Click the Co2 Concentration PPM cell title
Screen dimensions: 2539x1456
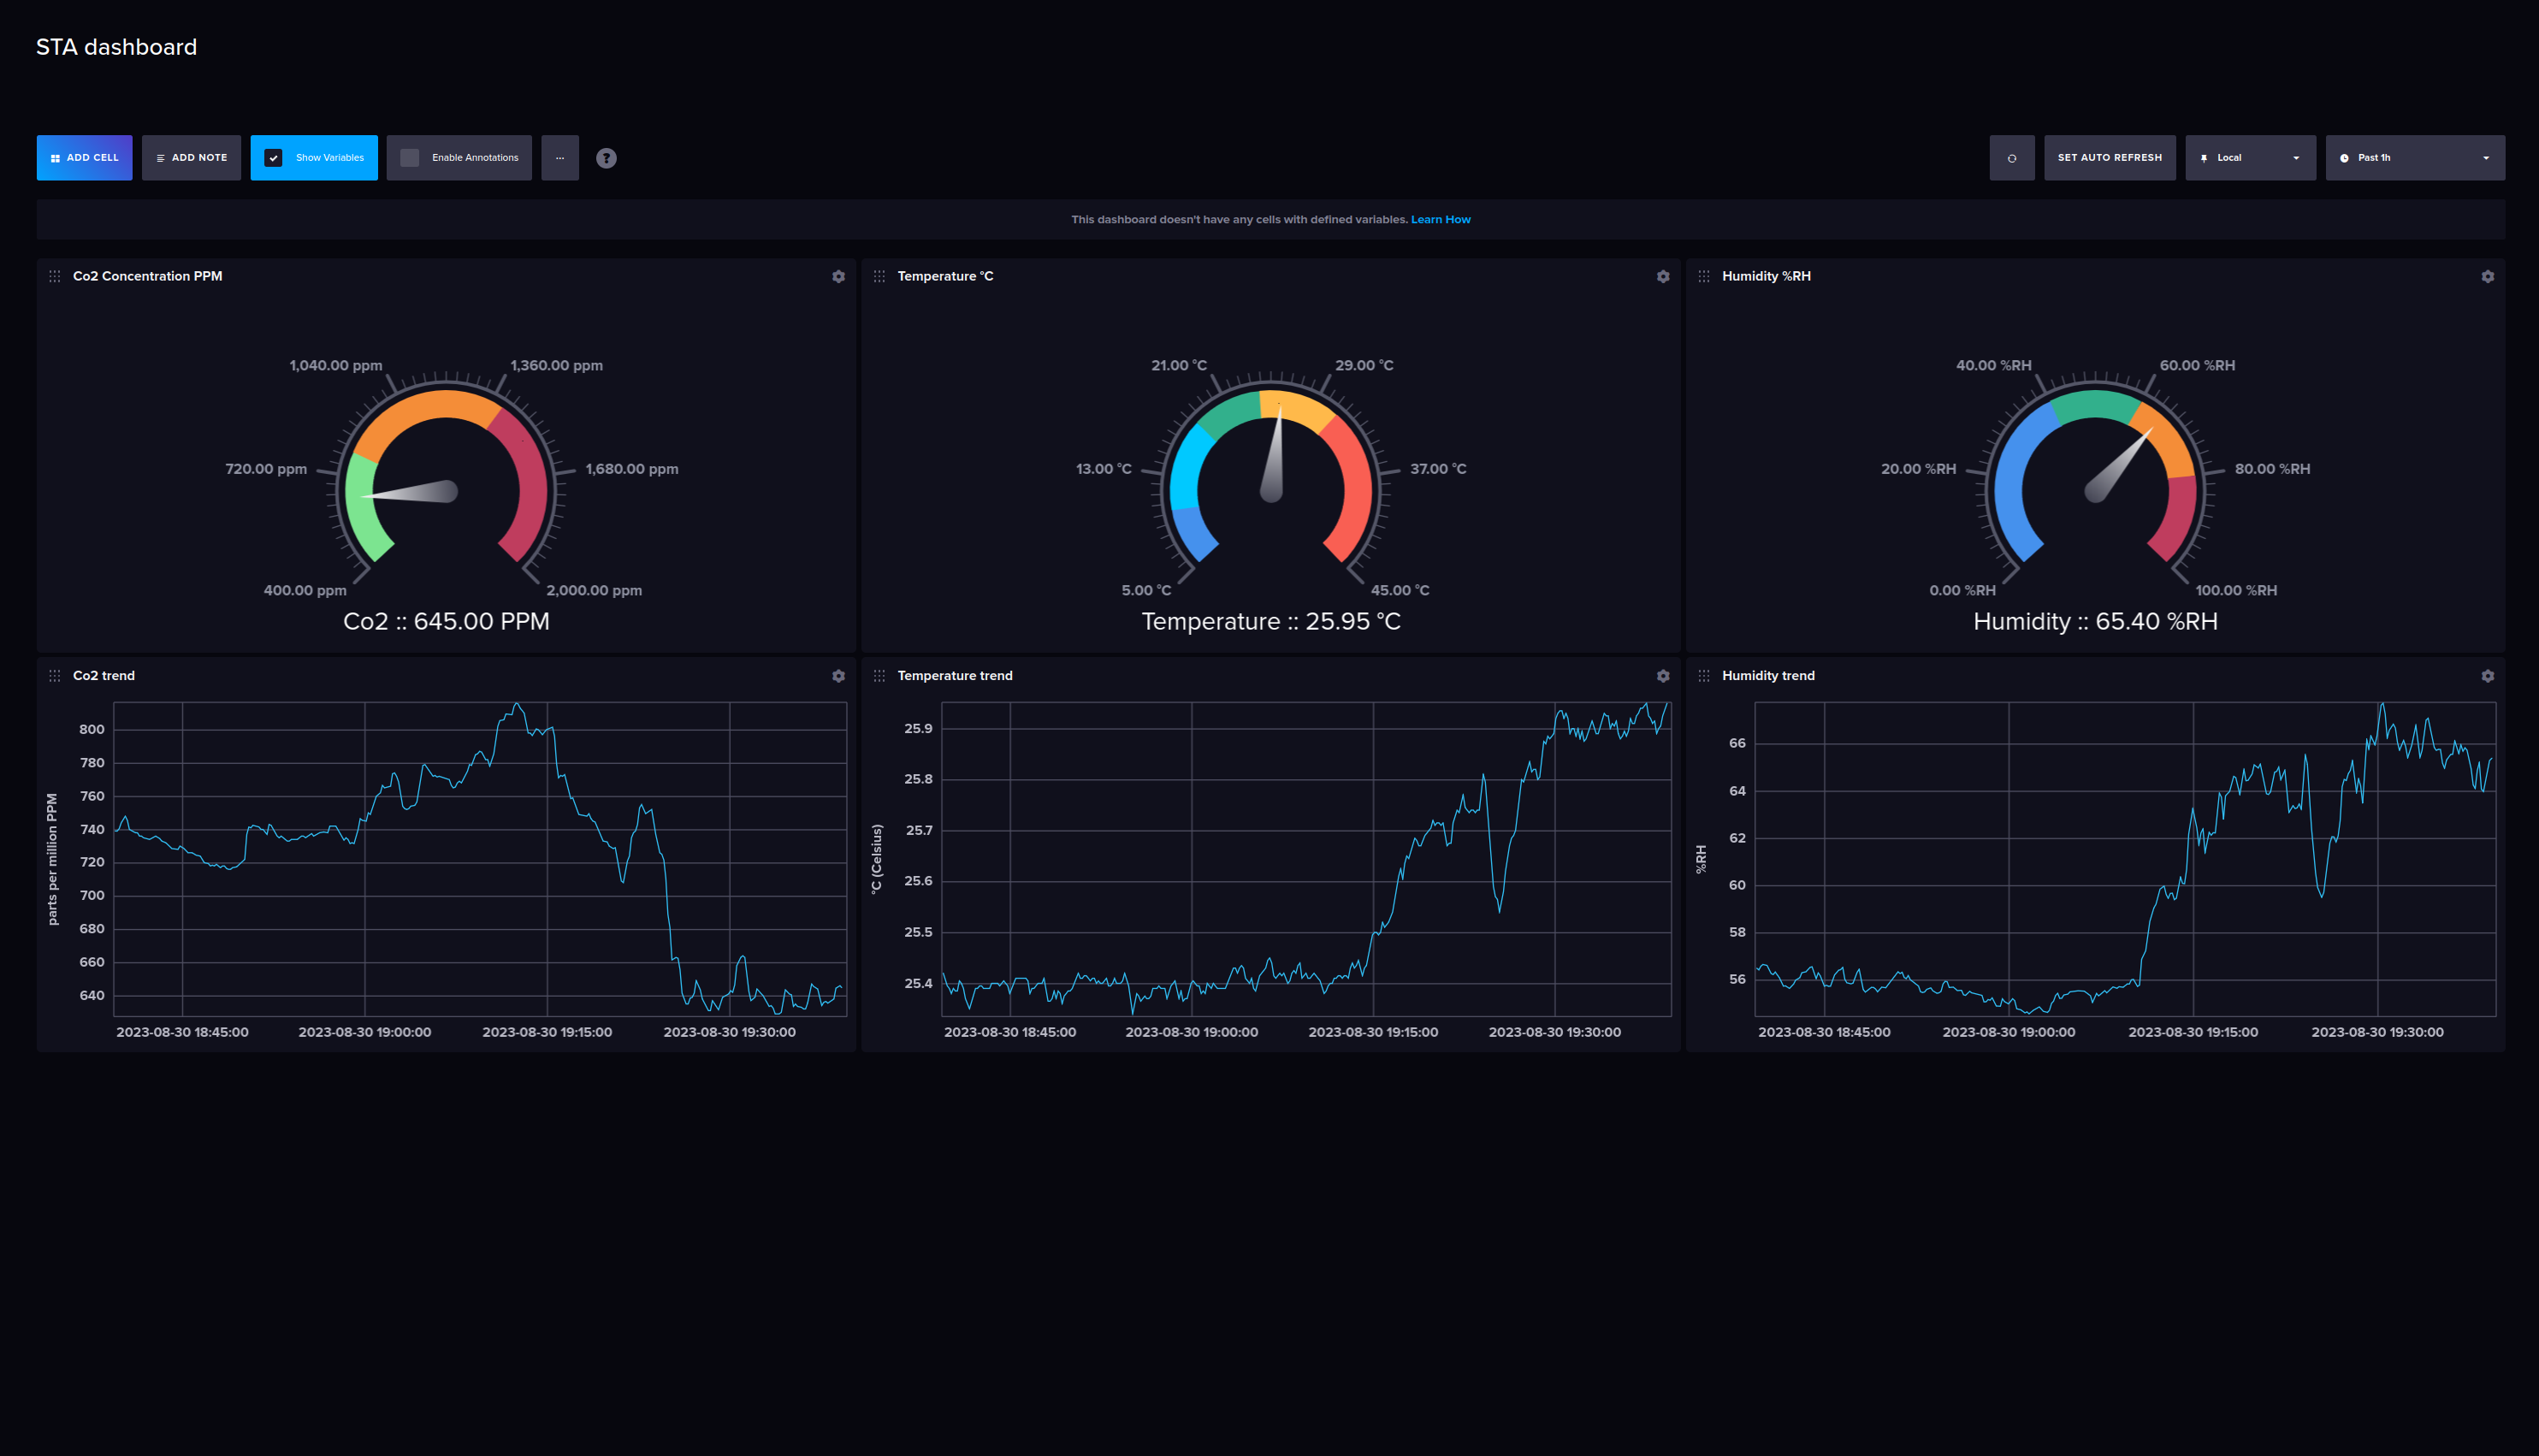pyautogui.click(x=148, y=277)
